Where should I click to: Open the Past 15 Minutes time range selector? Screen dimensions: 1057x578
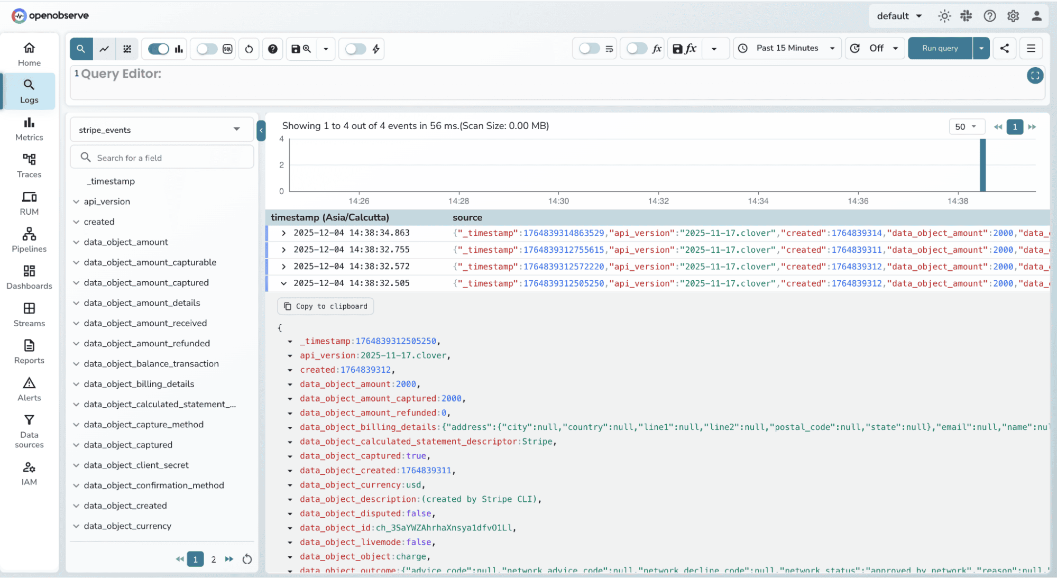tap(787, 48)
